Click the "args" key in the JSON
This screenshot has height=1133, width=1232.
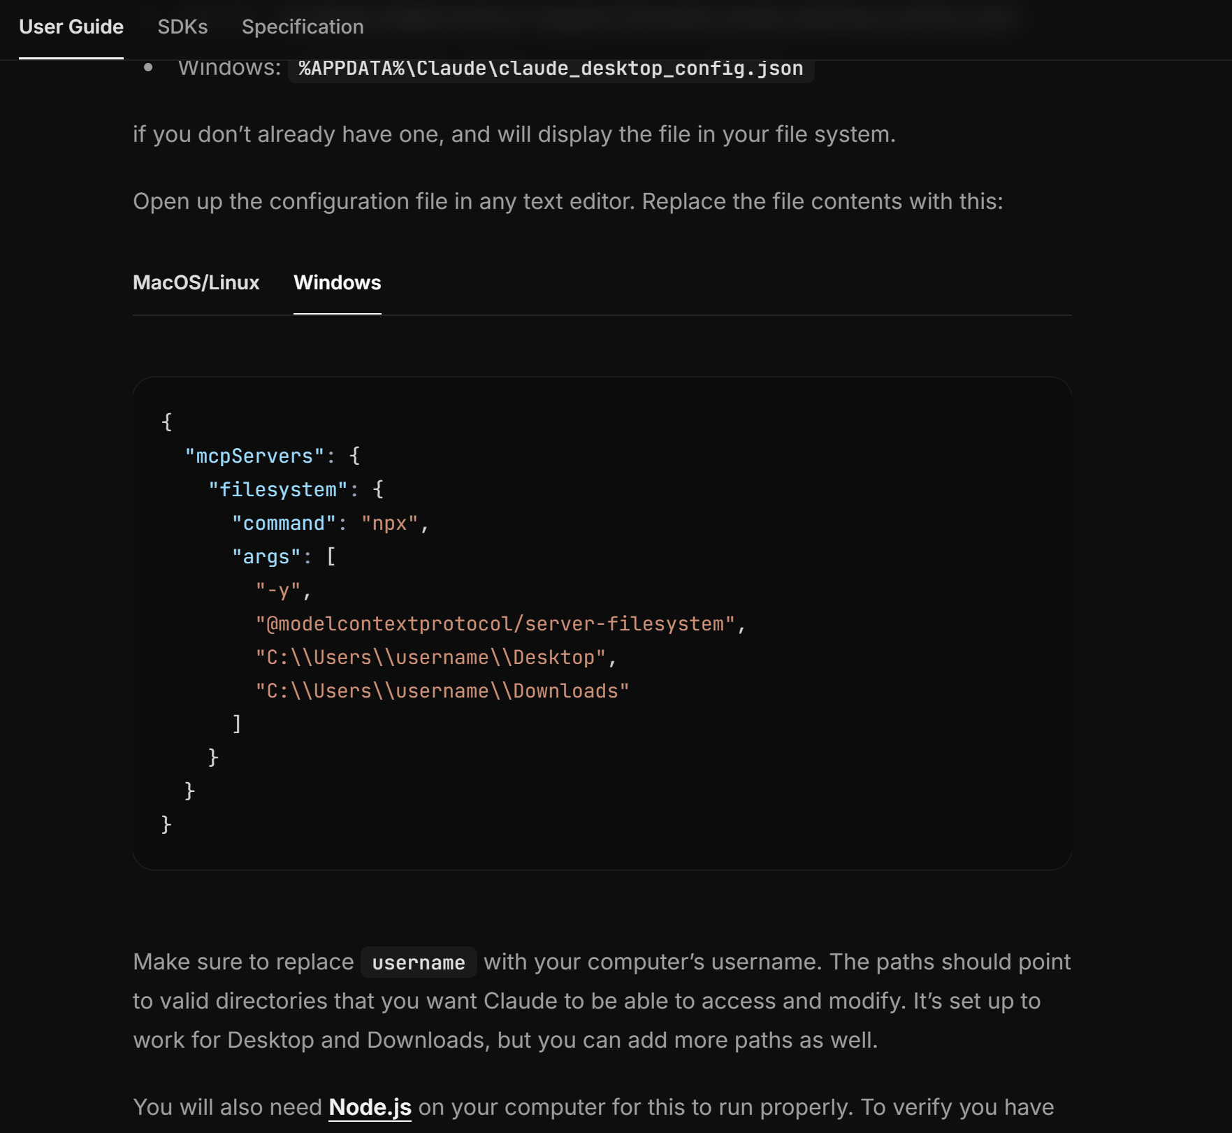(266, 556)
